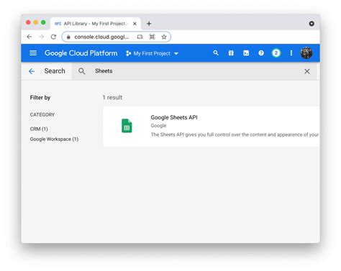
Task: Clear the Sheets search with X
Action: [307, 71]
